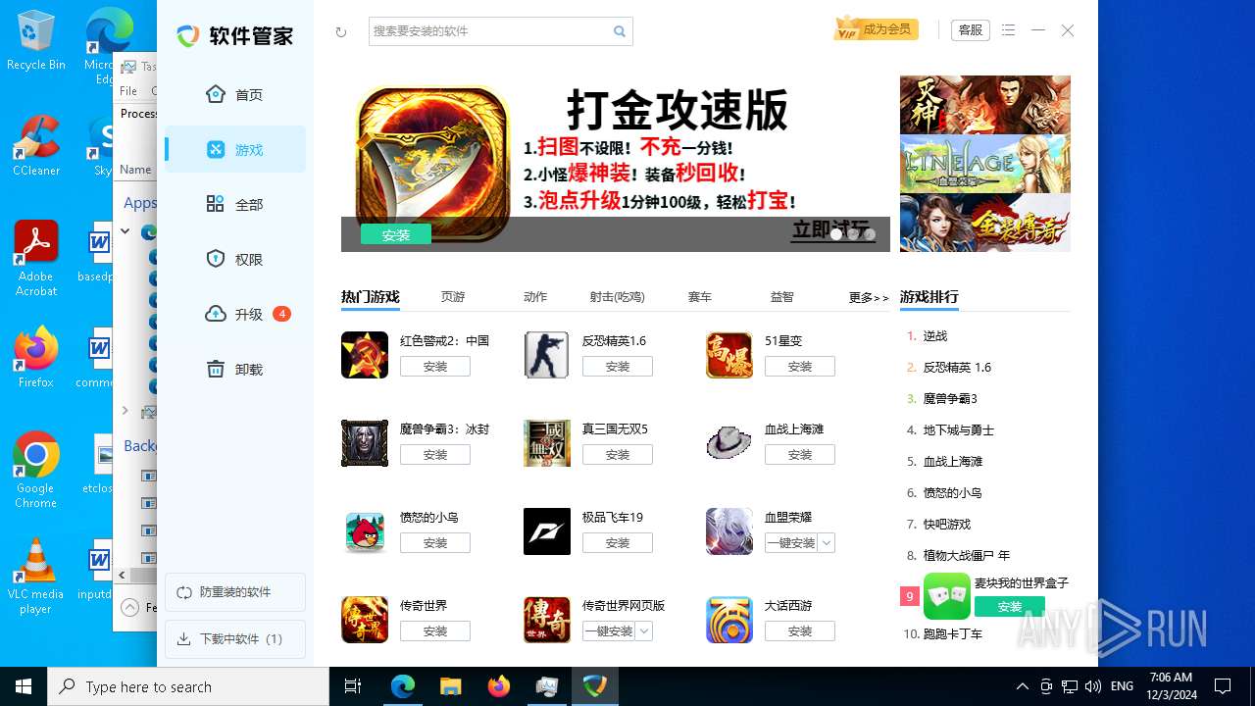Click the 反恐精英1.6 game icon
The image size is (1255, 706).
pos(547,355)
